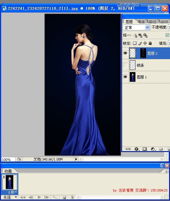The width and height of the screenshot is (170, 201).
Task: Open the layer style fx button
Action: point(137,149)
